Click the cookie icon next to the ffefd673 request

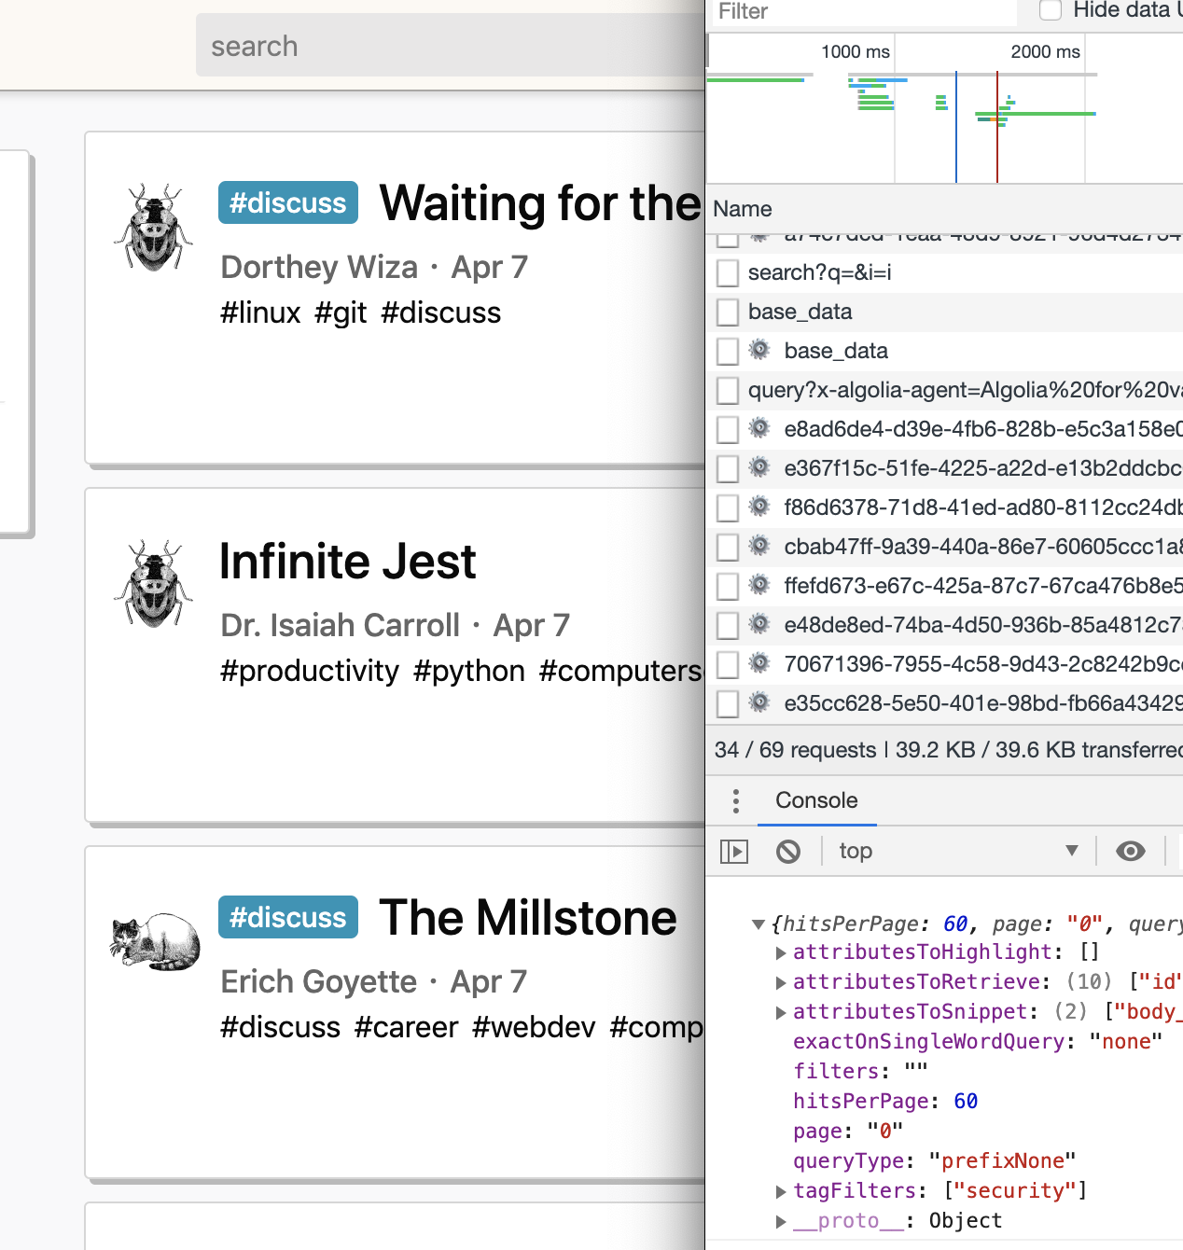click(760, 586)
